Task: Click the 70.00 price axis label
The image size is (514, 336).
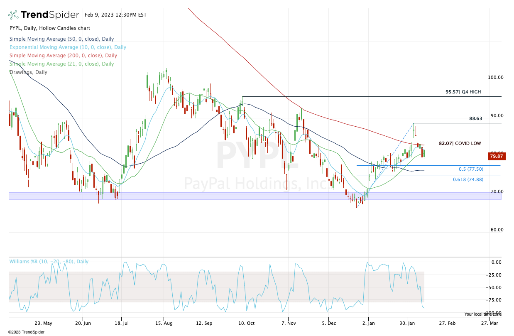Action: coord(497,192)
